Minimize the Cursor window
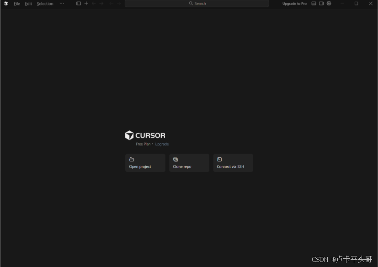378x267 pixels. pyautogui.click(x=342, y=3)
